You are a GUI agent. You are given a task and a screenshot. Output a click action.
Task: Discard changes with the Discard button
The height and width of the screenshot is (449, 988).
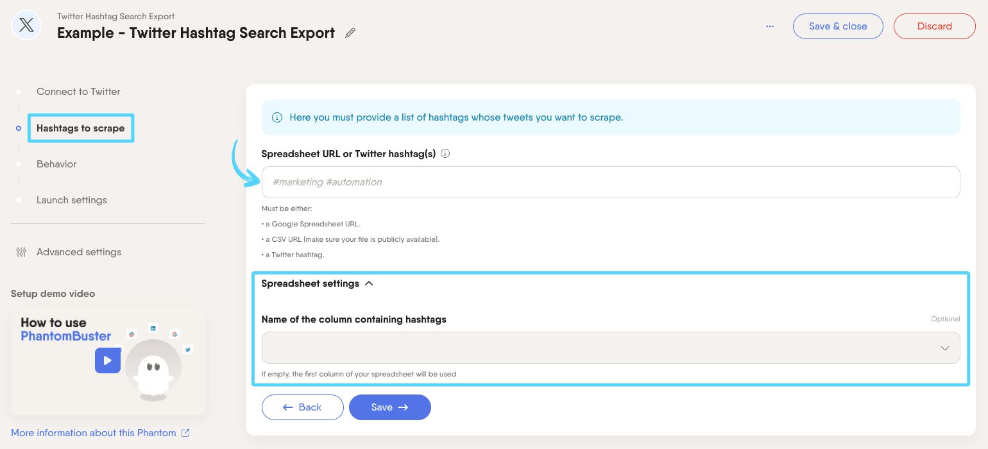pyautogui.click(x=934, y=26)
